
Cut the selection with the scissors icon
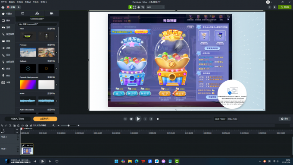10,126
